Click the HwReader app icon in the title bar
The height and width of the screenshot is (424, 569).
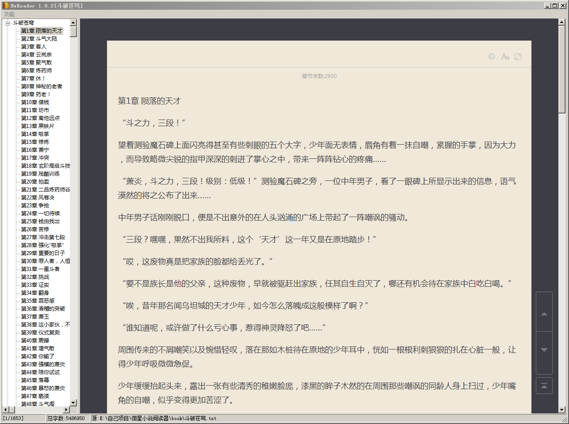click(x=6, y=5)
